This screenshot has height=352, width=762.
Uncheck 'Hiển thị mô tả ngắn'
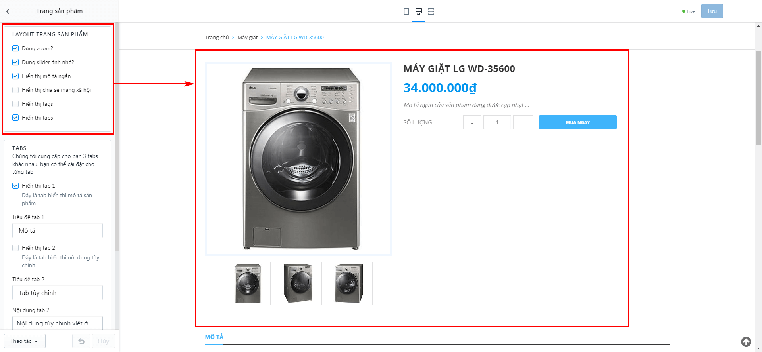[15, 76]
